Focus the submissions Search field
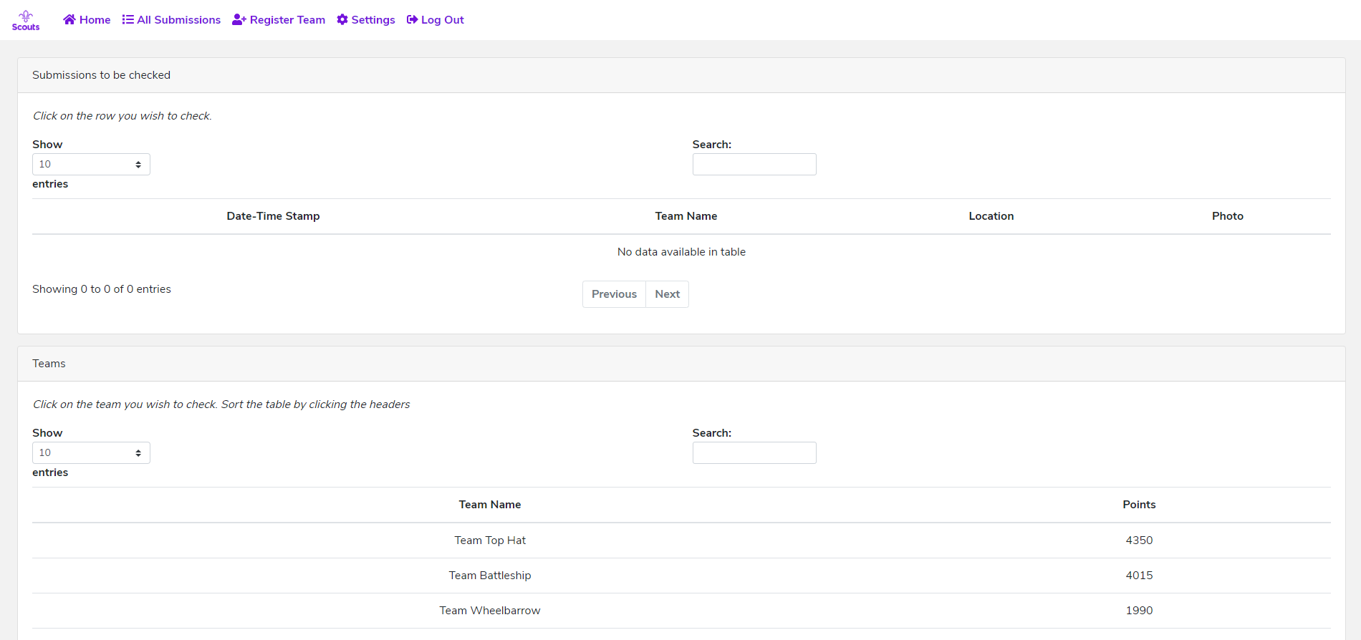Viewport: 1361px width, 640px height. [754, 165]
